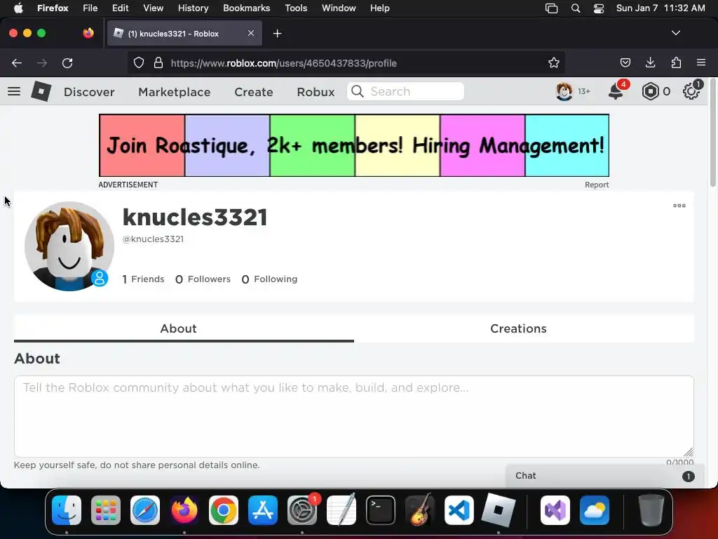
Task: Open Visual Studio Code from the dock
Action: pos(459,510)
